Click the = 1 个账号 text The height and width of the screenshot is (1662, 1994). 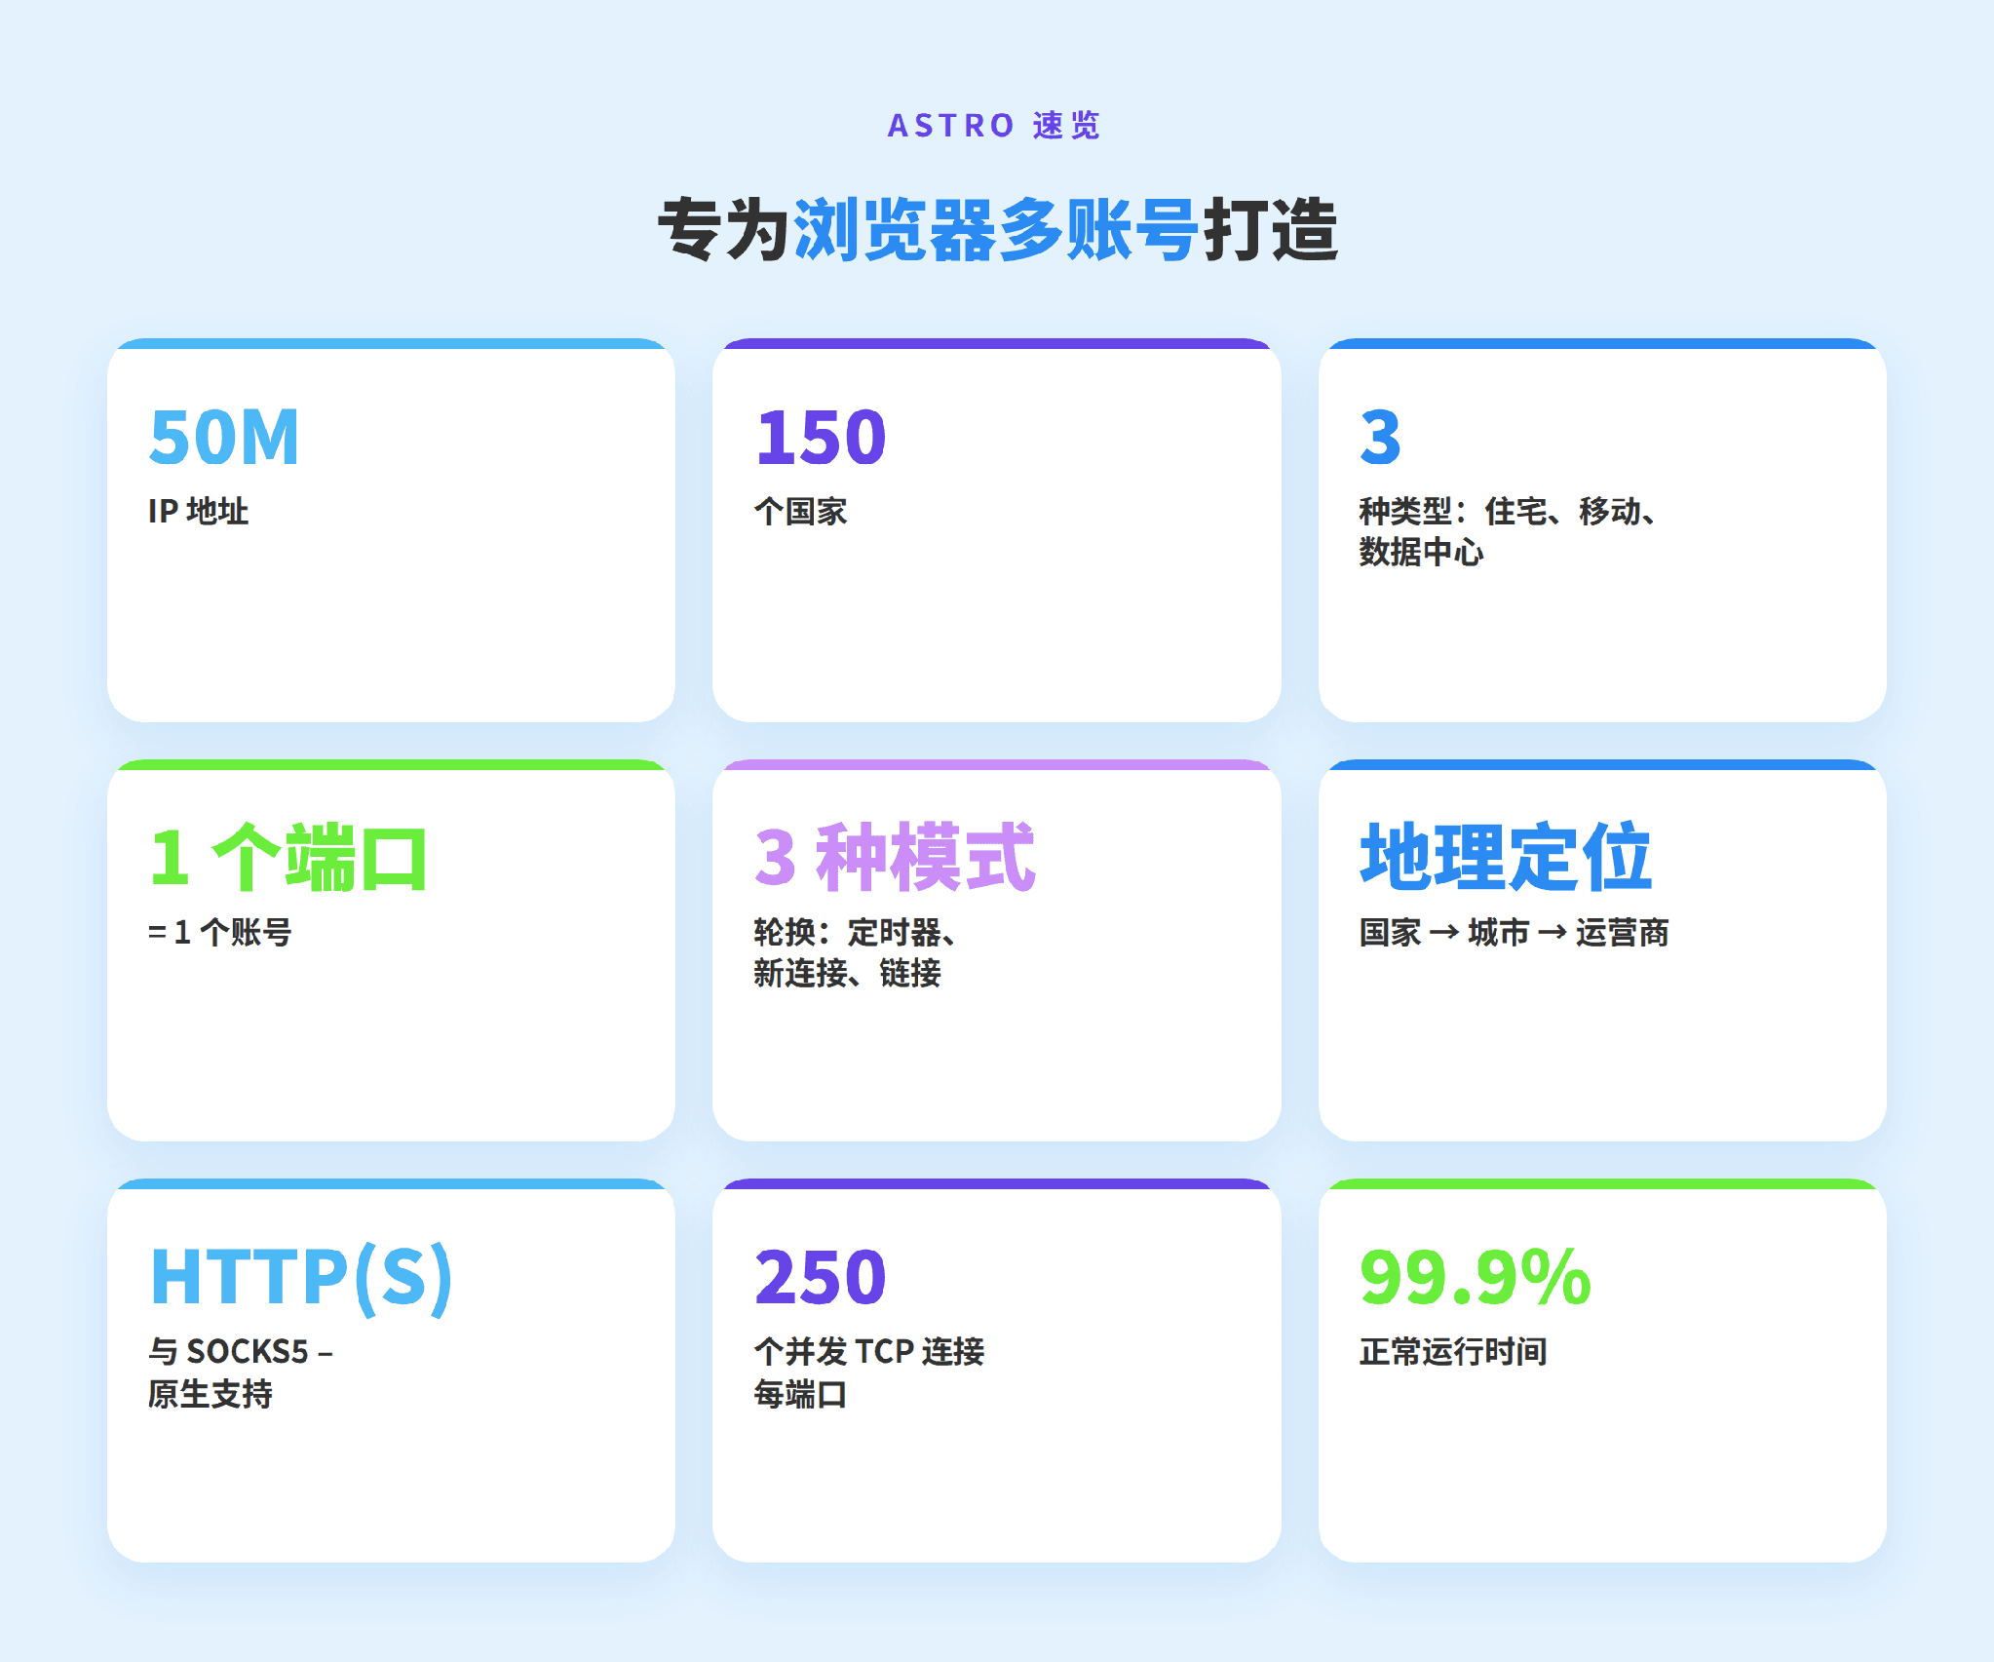pos(220,933)
